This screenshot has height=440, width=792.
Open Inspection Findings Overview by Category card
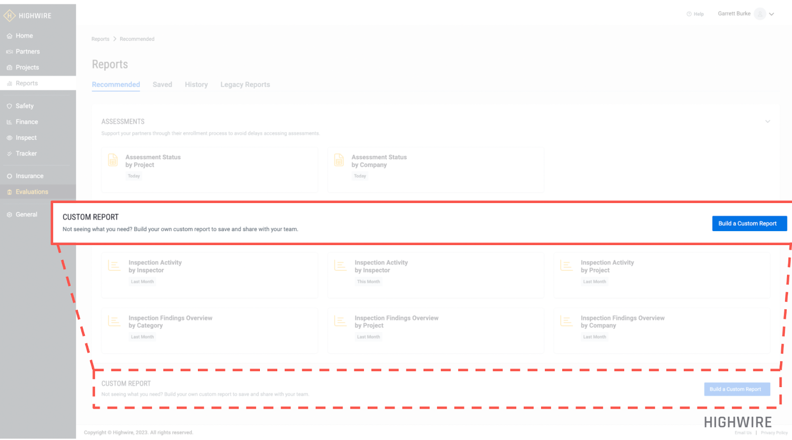coord(209,330)
